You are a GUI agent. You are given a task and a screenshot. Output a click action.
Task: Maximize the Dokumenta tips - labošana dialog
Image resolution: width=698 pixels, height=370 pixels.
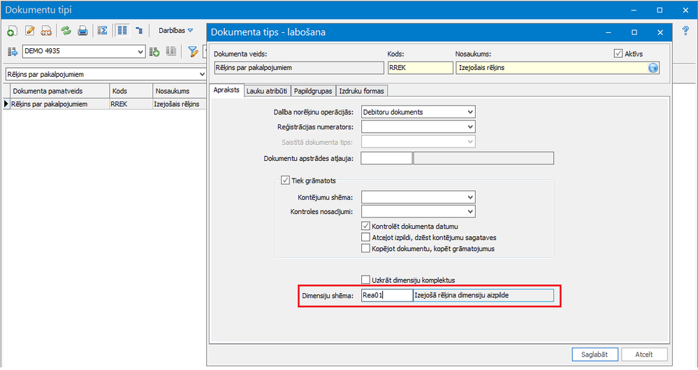click(x=634, y=32)
